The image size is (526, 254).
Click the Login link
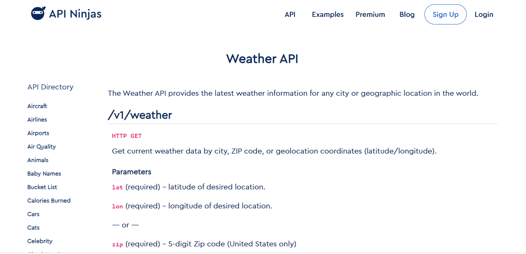(484, 14)
